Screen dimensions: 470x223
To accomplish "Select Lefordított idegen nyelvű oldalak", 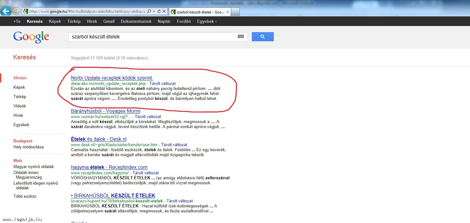I will [x=36, y=186].
